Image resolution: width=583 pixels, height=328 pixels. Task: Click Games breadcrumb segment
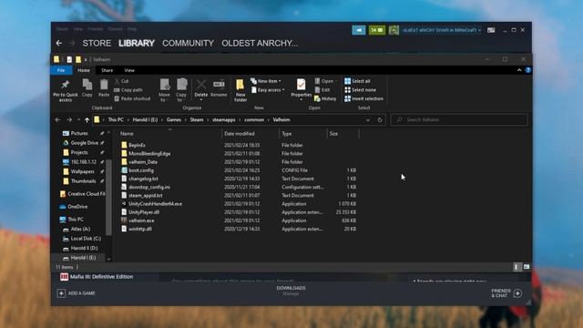point(174,119)
